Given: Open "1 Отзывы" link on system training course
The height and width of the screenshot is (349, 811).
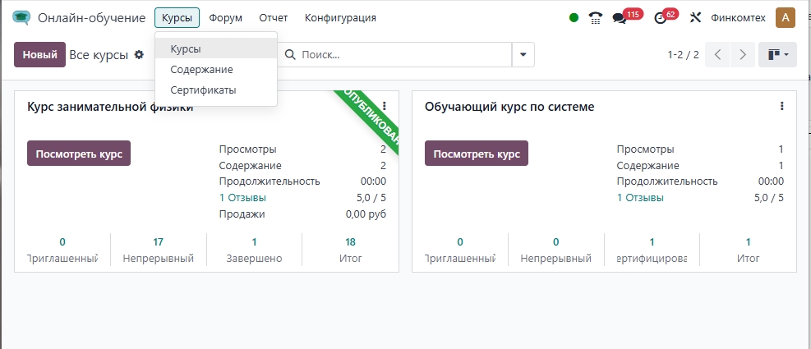Looking at the screenshot, I should [x=640, y=198].
